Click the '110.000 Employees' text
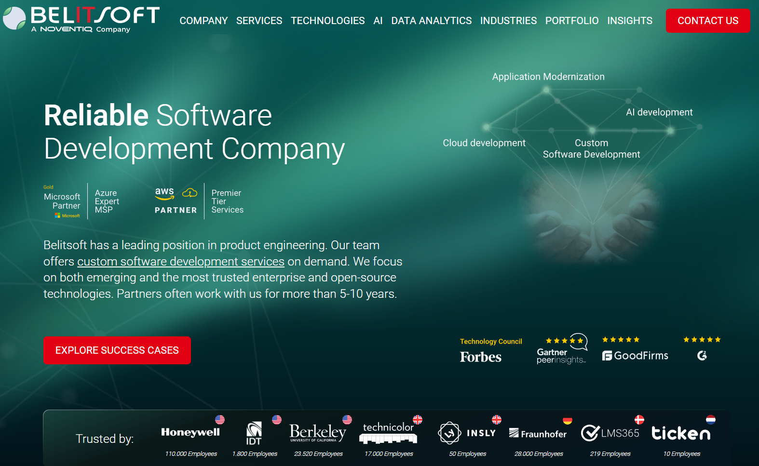The image size is (759, 466). pyautogui.click(x=191, y=454)
